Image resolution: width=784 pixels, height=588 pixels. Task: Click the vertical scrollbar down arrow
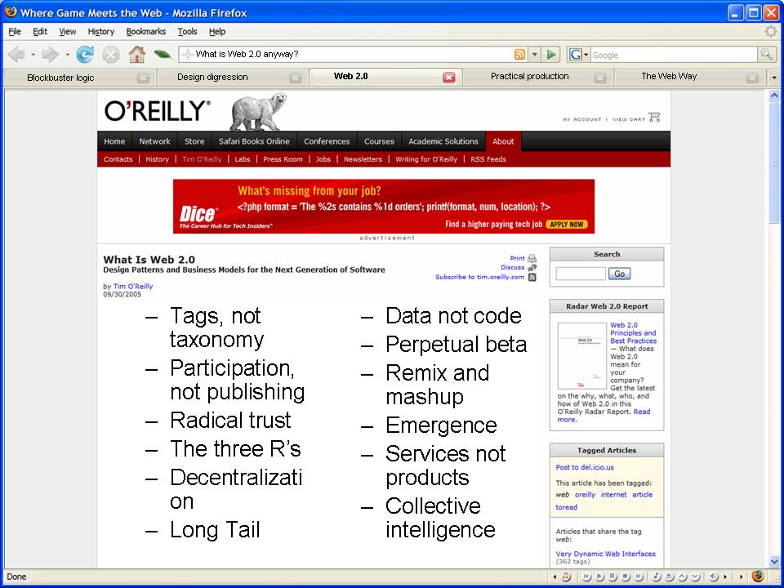774,562
